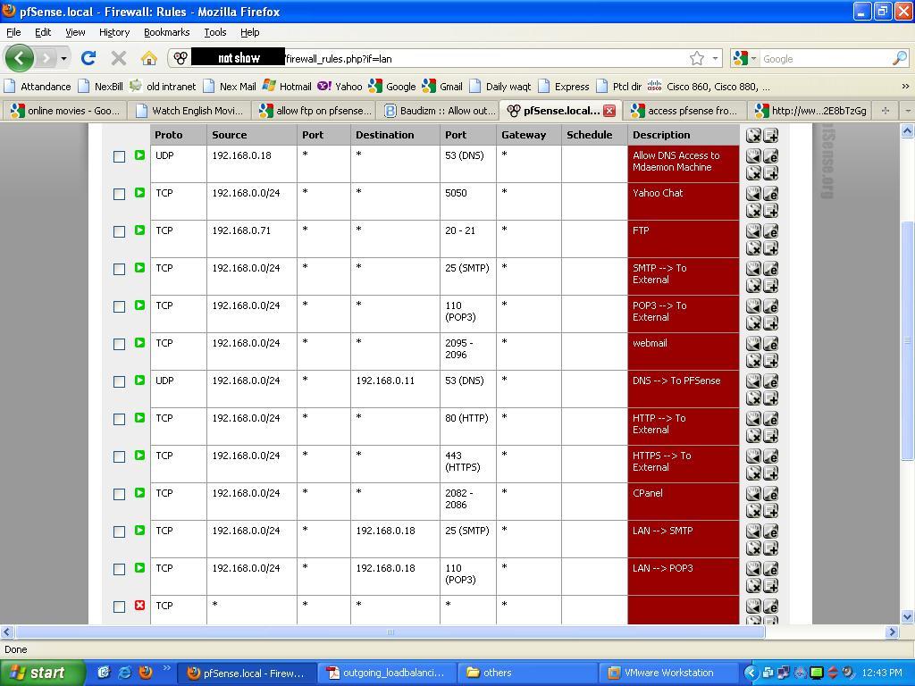915x686 pixels.
Task: Move selected rules before the Yahoo Chat rule
Action: pos(753,194)
